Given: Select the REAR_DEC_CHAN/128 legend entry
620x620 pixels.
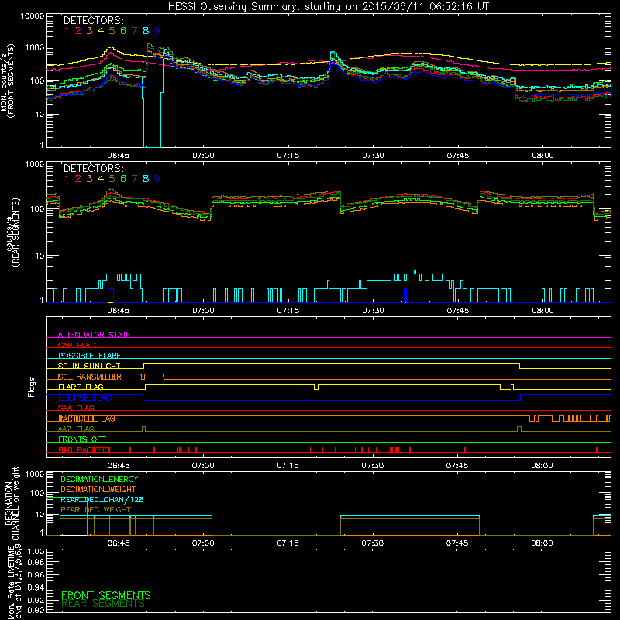Looking at the screenshot, I should (102, 500).
